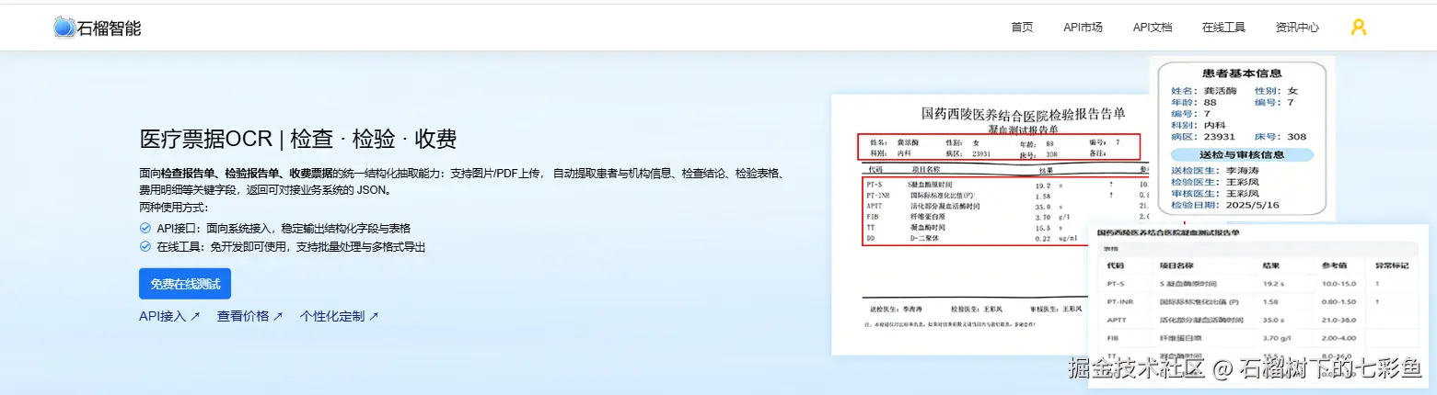This screenshot has height=395, width=1437.
Task: Click the 石榴智能 logo icon
Action: tap(64, 28)
